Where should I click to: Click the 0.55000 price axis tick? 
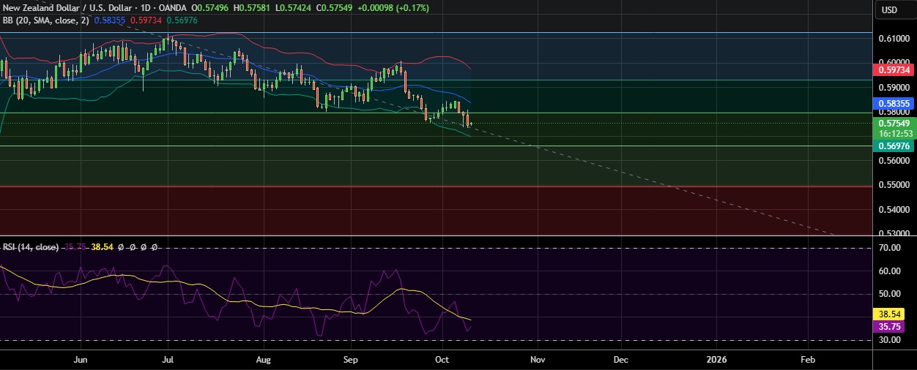click(893, 186)
